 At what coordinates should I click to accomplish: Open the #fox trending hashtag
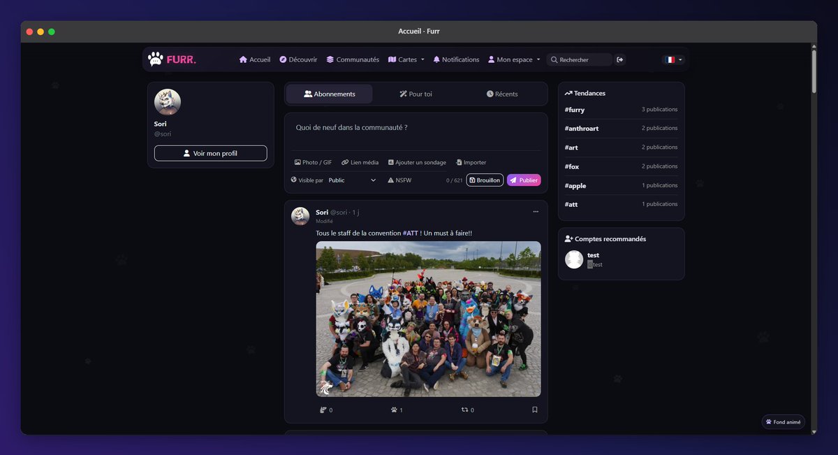[572, 166]
